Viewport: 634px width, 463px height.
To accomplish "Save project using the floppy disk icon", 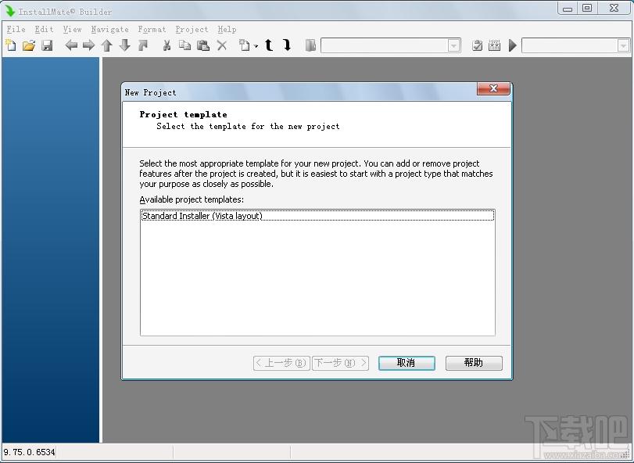I will pyautogui.click(x=47, y=45).
